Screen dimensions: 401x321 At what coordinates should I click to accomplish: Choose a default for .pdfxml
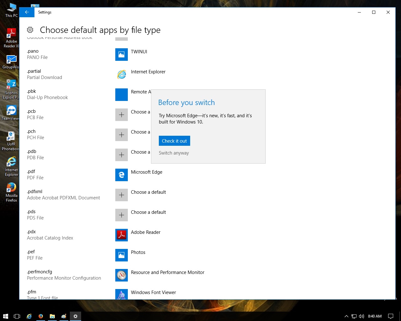(x=148, y=192)
